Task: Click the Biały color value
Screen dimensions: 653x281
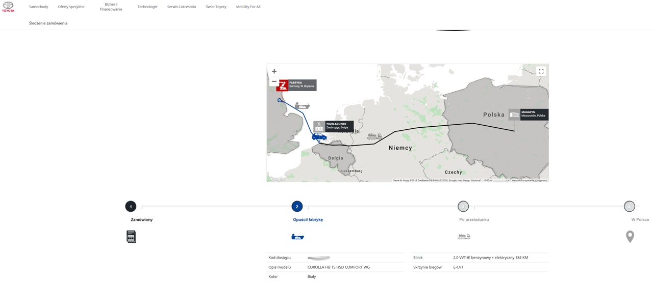Action: tap(312, 277)
